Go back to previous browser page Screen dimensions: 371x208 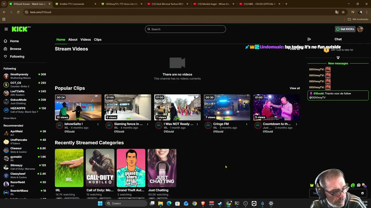tap(4, 12)
